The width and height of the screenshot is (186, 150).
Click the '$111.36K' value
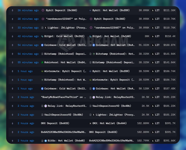coord(169,10)
